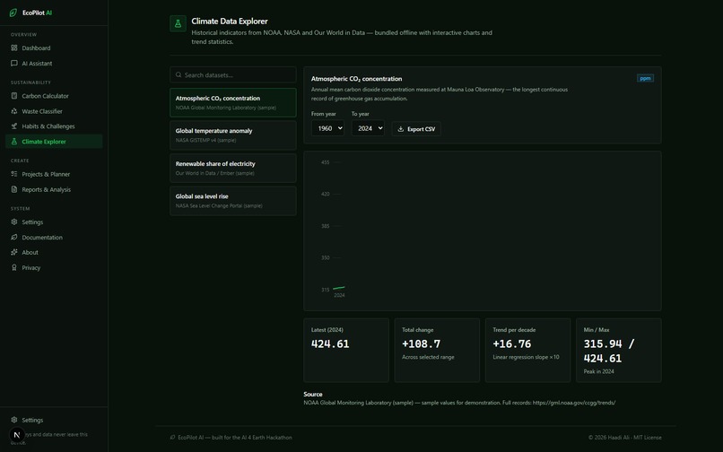Viewport: 723px width, 452px height.
Task: Click the Habits & Challenges sprout icon
Action: 14,126
